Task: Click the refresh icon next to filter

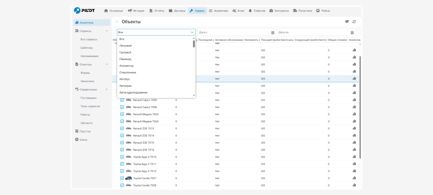Action: tap(354, 22)
